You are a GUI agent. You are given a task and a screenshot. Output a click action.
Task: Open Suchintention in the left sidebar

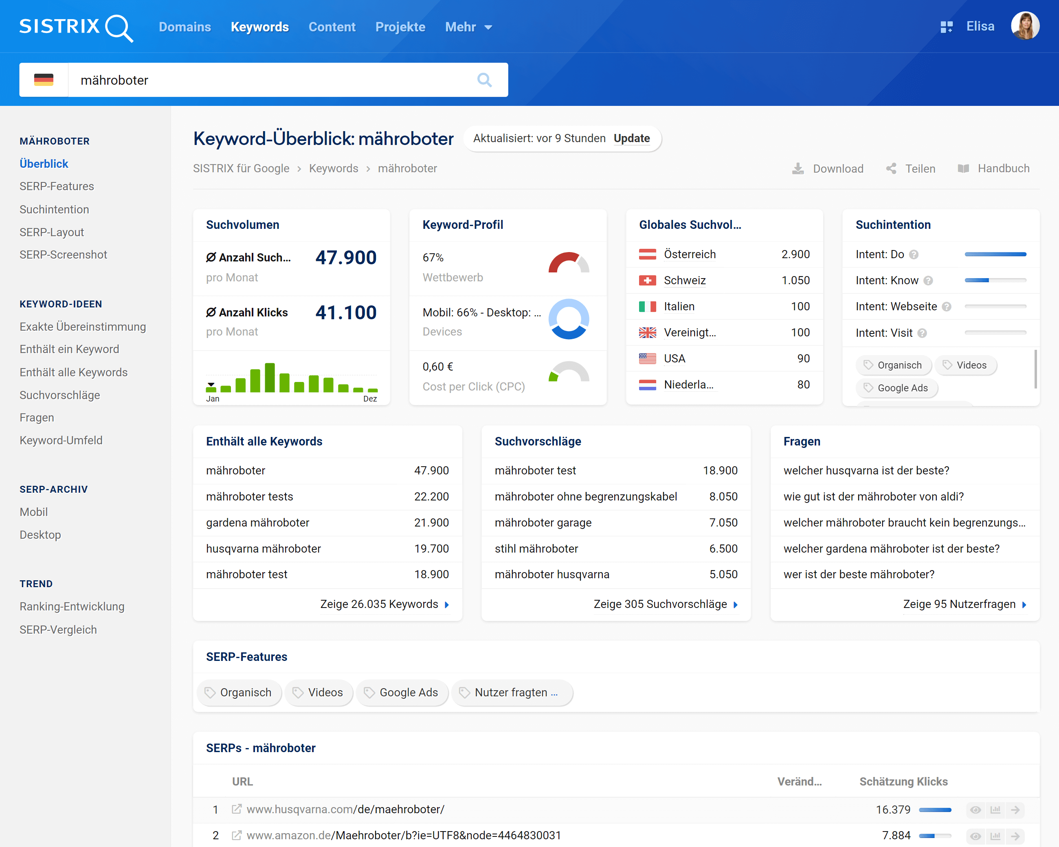(x=54, y=209)
